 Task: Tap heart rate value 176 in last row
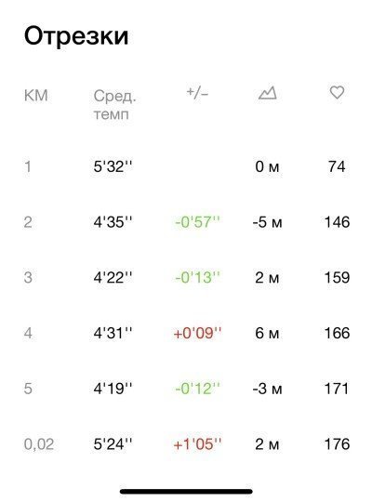tap(337, 444)
